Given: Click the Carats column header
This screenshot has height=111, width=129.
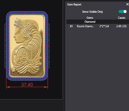Looking at the screenshot, I should (x=122, y=18).
